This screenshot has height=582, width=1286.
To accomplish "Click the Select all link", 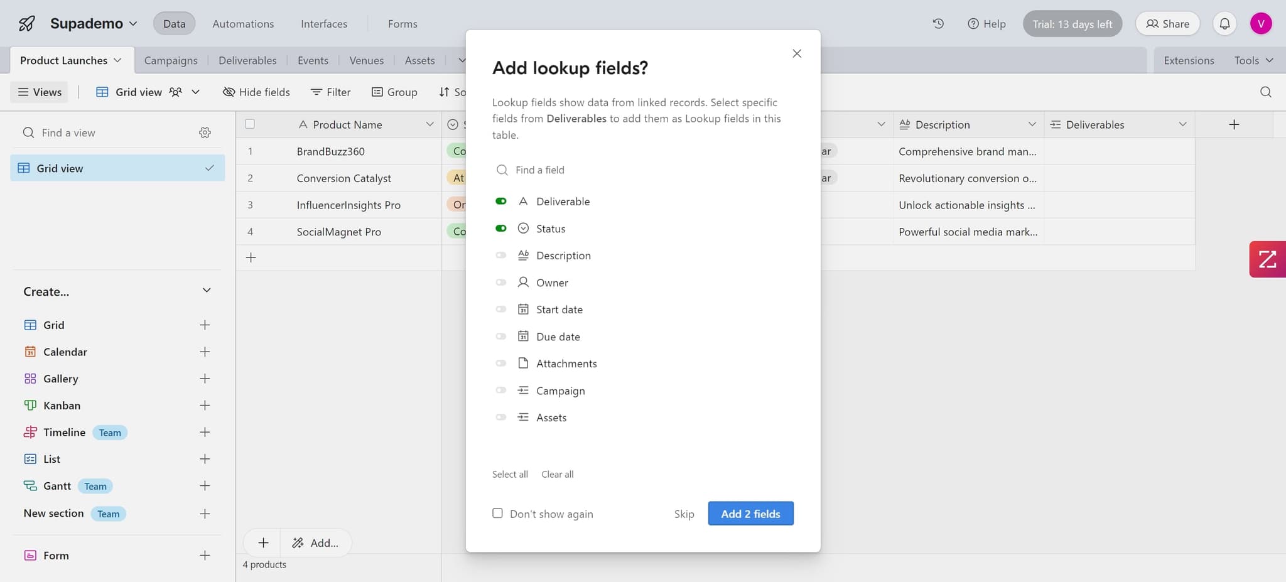I will [x=509, y=474].
